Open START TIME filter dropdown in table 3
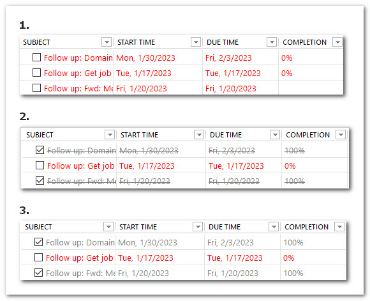Image resolution: width=370 pixels, height=301 pixels. (198, 227)
